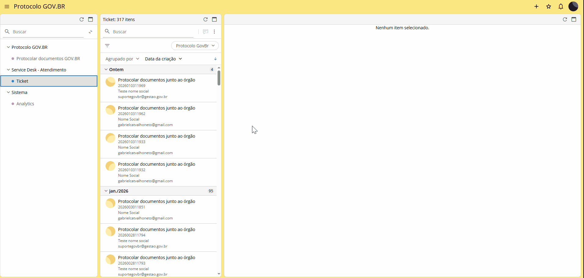Maximize the navigation panel
Image resolution: width=584 pixels, height=278 pixels.
90,19
